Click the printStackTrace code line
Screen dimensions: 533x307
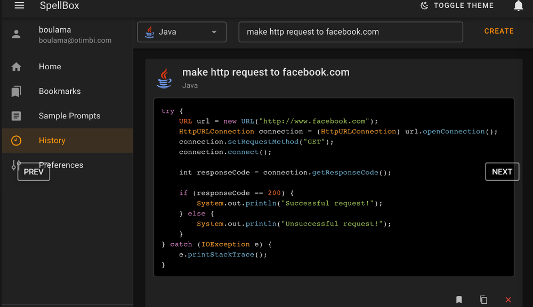[x=223, y=255]
